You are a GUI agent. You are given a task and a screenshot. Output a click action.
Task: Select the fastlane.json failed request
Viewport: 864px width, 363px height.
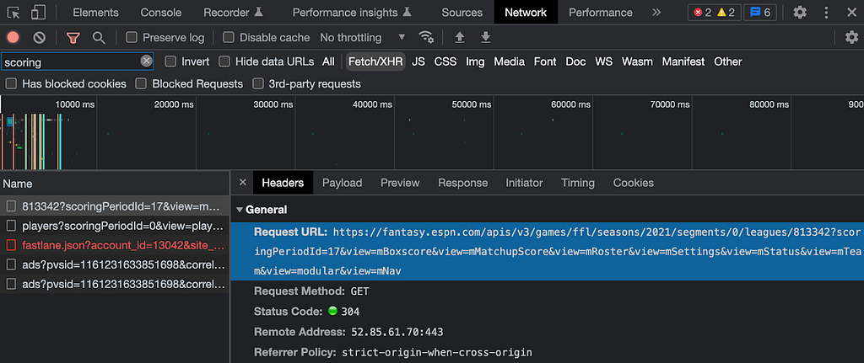pyautogui.click(x=115, y=245)
